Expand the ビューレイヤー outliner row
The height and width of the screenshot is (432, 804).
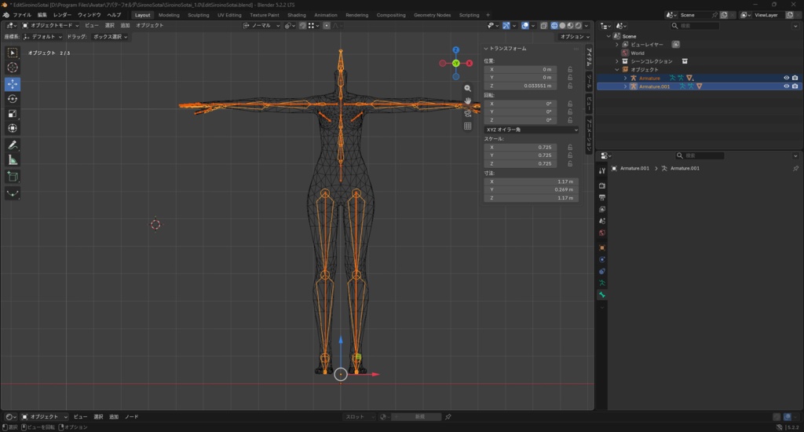coord(617,45)
